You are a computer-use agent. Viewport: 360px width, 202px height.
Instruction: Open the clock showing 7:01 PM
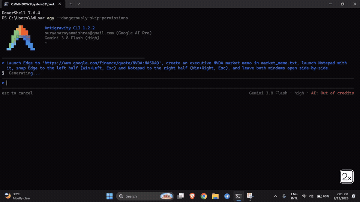[341, 196]
